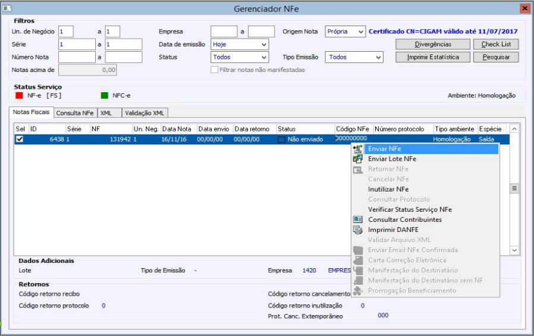The height and width of the screenshot is (336, 534).
Task: Click the Não enviado status square
Action: pos(281,140)
